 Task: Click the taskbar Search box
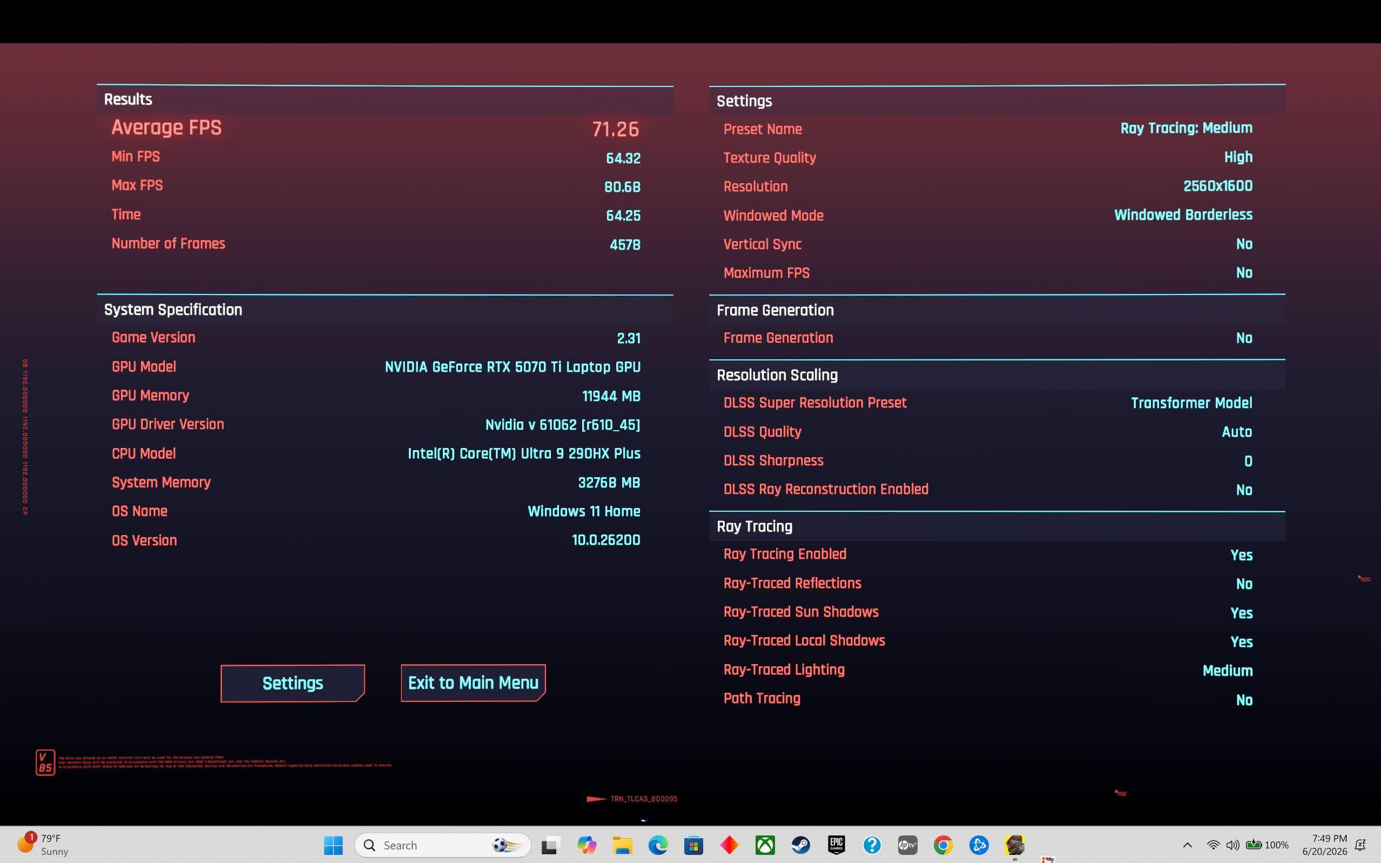[443, 845]
